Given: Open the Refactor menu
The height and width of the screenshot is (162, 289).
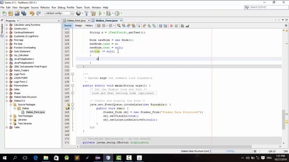Looking at the screenshot, I should click(x=45, y=8).
